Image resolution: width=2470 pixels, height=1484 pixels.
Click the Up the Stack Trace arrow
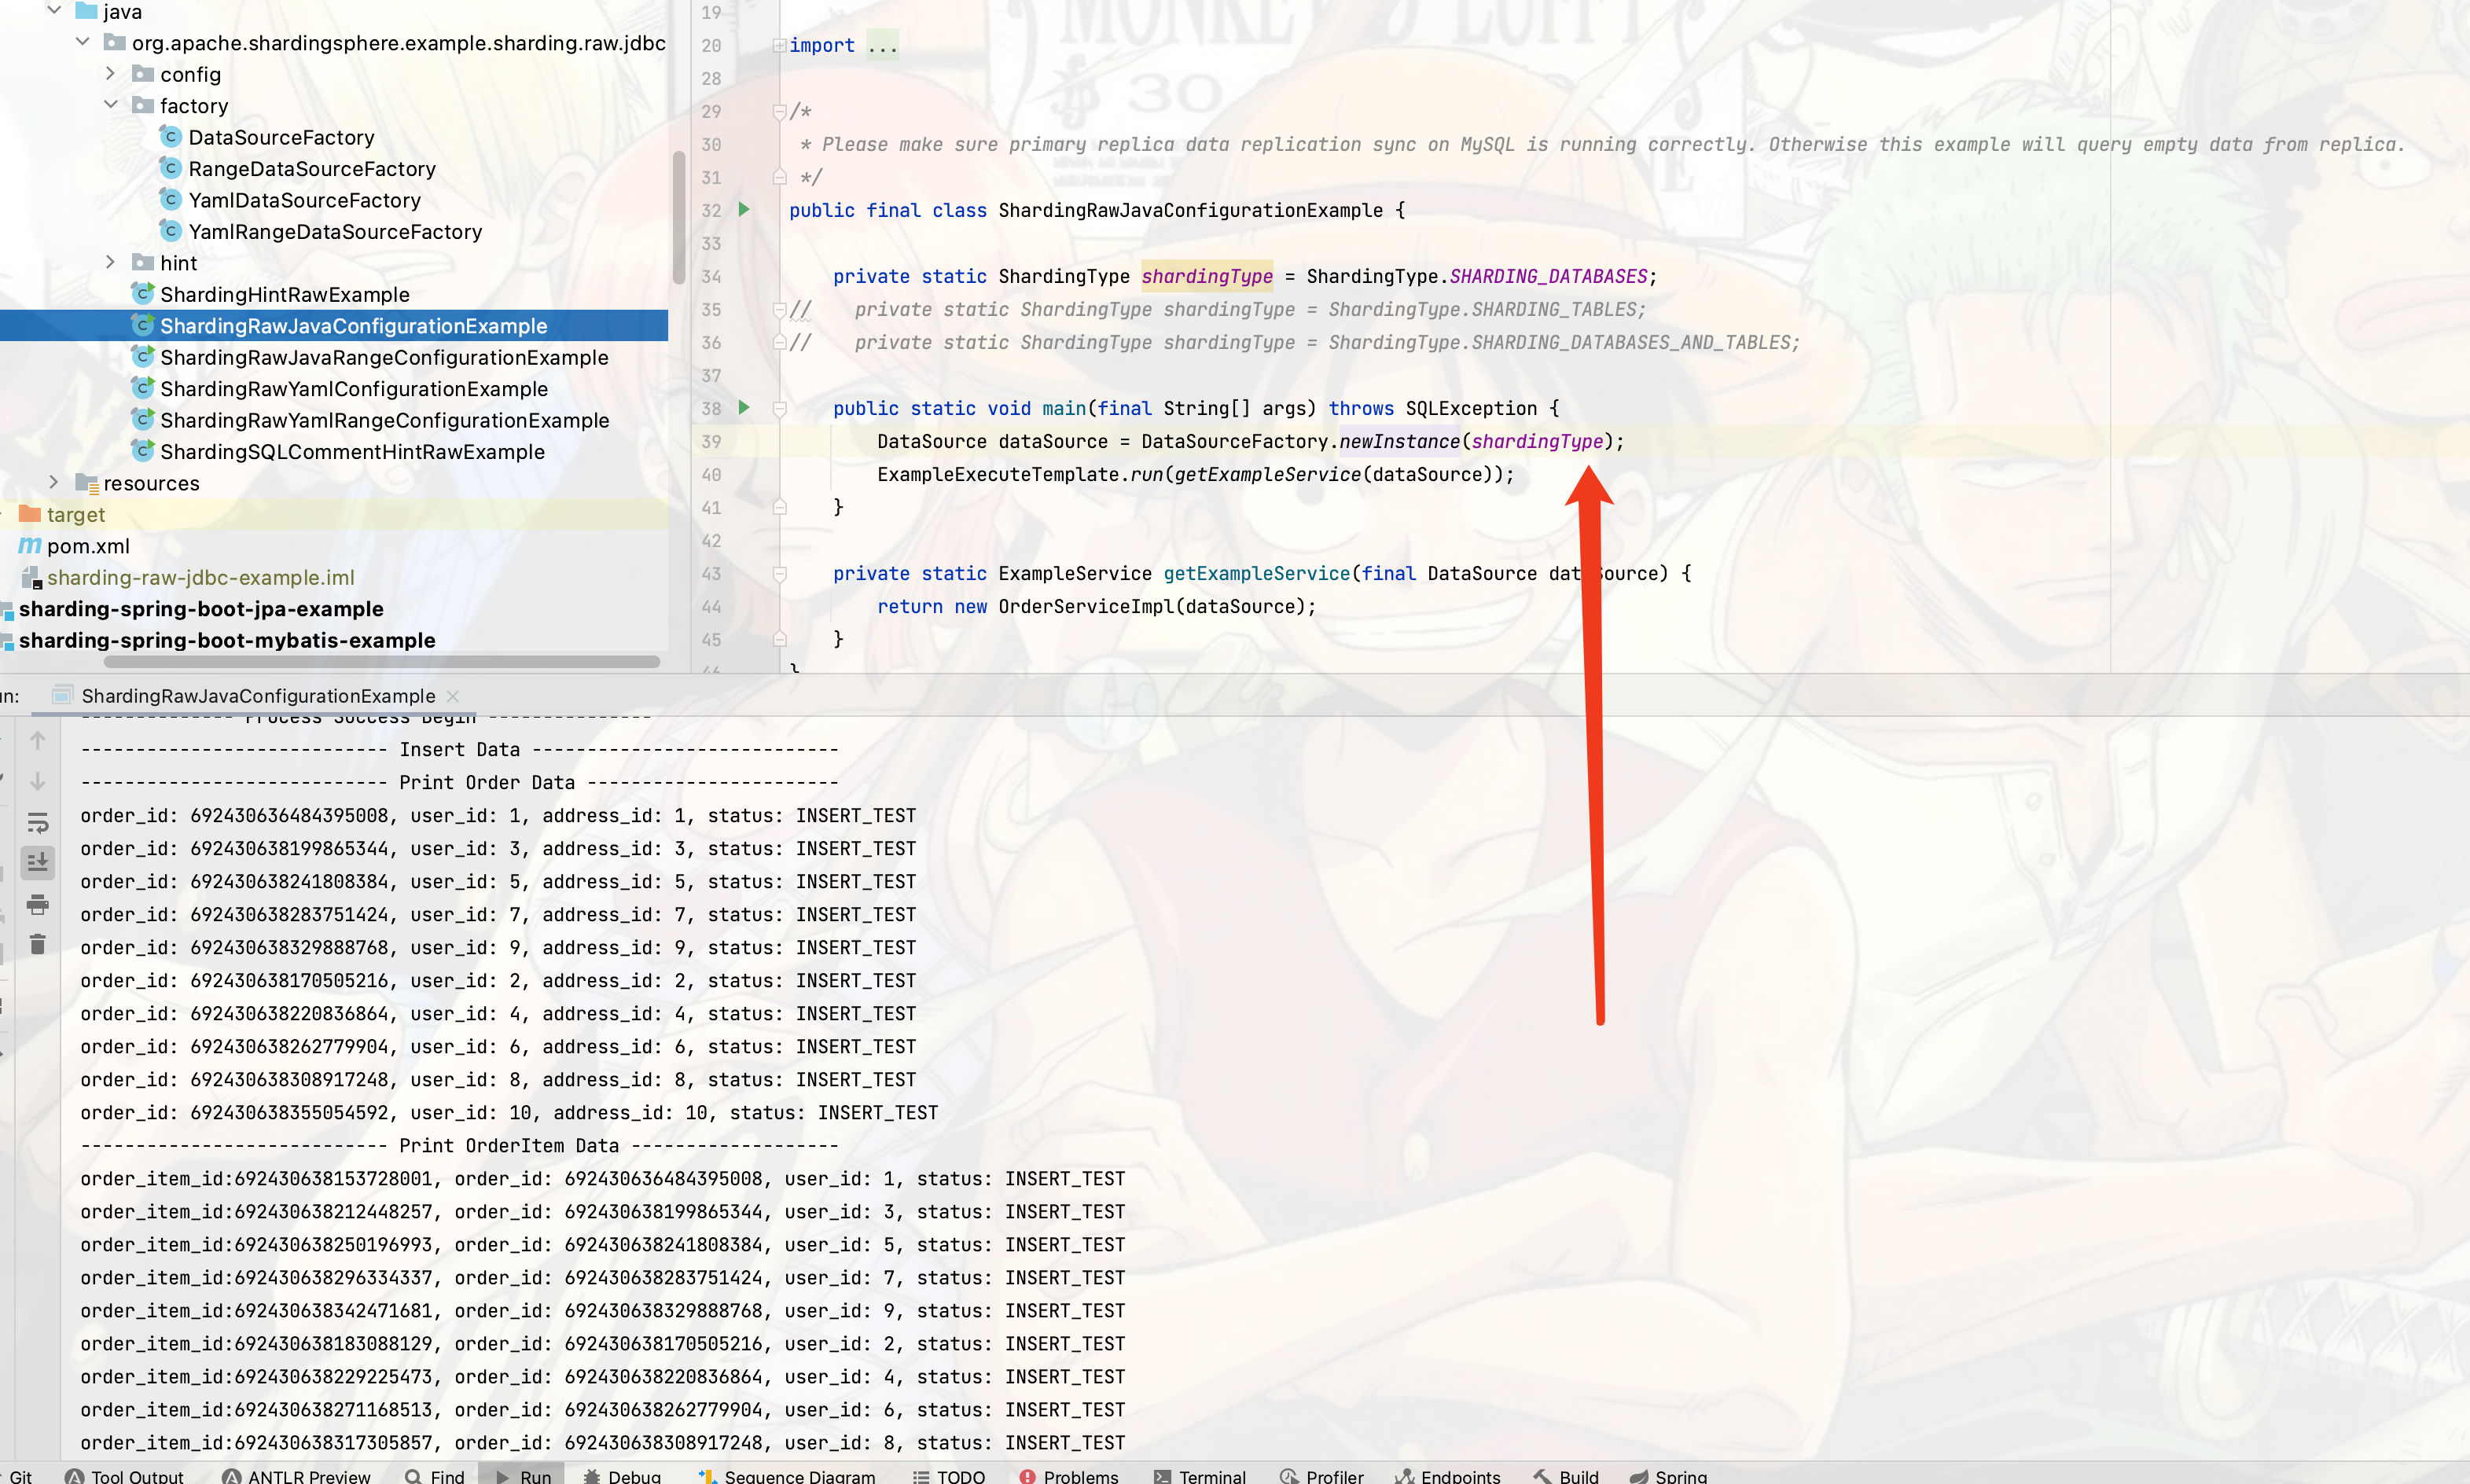(38, 741)
